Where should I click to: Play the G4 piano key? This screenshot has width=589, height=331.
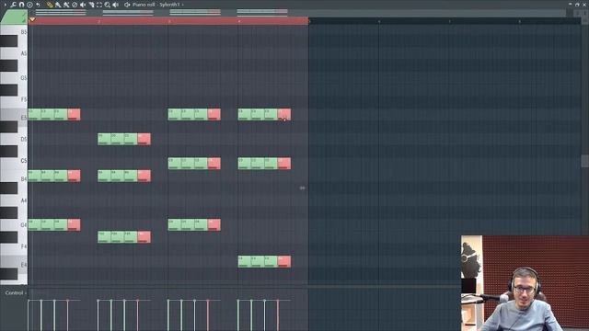point(22,224)
